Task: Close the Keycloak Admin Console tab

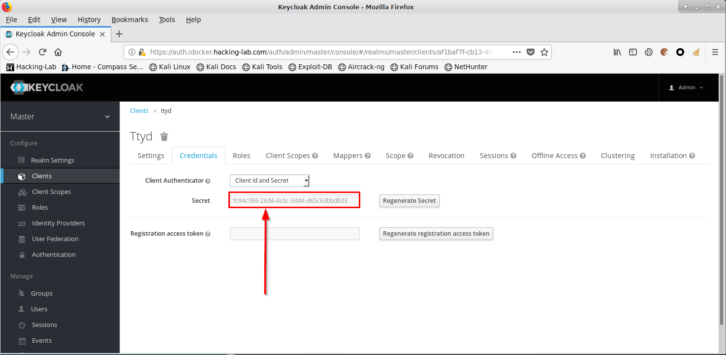Action: [x=102, y=34]
